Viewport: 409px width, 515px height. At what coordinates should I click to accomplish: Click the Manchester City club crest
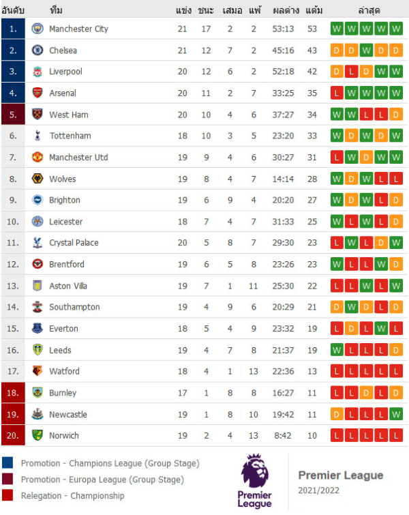click(37, 29)
